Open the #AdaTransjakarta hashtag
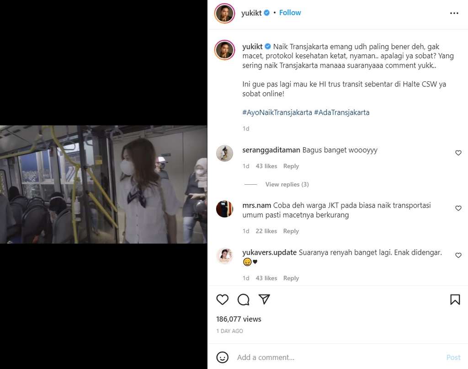The width and height of the screenshot is (468, 369). 341,112
